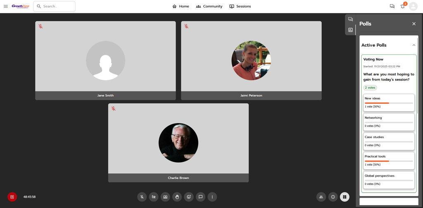This screenshot has width=423, height=208.
Task: Click the poll question text
Action: tap(389, 77)
